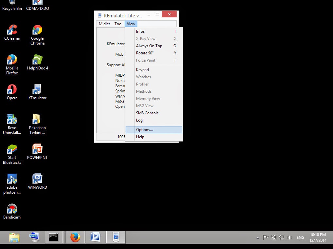The height and width of the screenshot is (249, 333).
Task: Select the adobe photoshop desktop icon
Action: 12,184
